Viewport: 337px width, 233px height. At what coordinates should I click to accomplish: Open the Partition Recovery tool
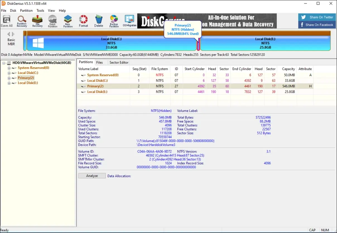(22, 21)
